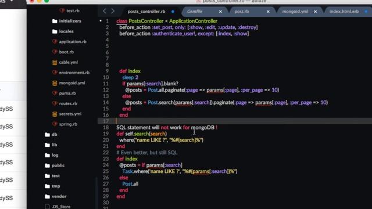Click ruby icon beside spring.rb
Viewport: 372px width, 209px height.
[55, 124]
